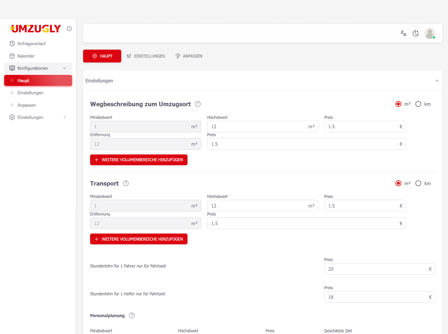Switch to the Anpassen tab
This screenshot has width=448, height=334.
(x=189, y=56)
